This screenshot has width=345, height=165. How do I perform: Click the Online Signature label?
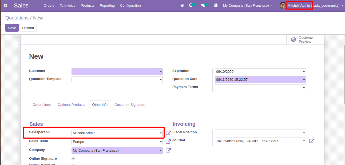pos(43,159)
